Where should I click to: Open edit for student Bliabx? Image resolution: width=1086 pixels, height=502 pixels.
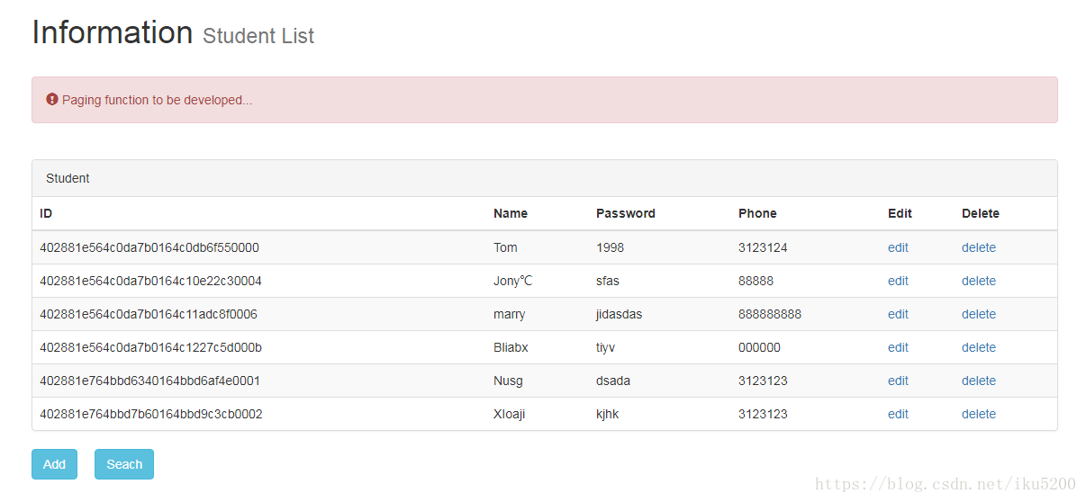click(x=898, y=347)
